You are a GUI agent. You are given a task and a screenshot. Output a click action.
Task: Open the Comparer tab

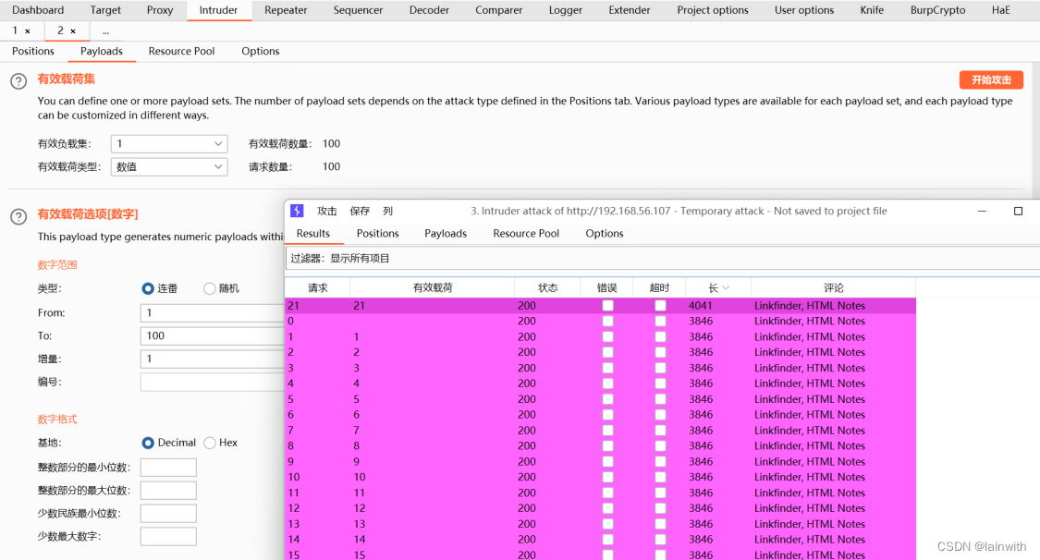(x=499, y=10)
